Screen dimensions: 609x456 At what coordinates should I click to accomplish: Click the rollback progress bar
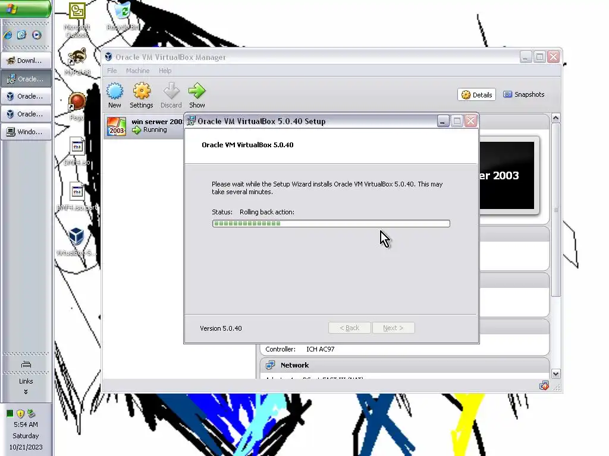pos(331,224)
